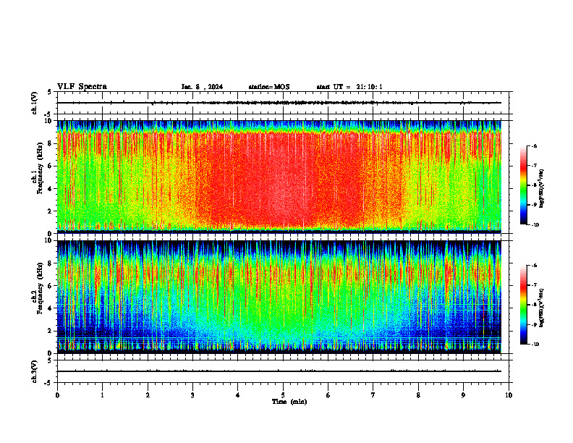
Task: Click the -10 label on ch.2 colorbar
Action: coord(535,345)
